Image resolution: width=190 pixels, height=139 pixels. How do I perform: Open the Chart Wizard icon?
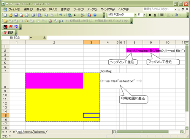(89, 15)
